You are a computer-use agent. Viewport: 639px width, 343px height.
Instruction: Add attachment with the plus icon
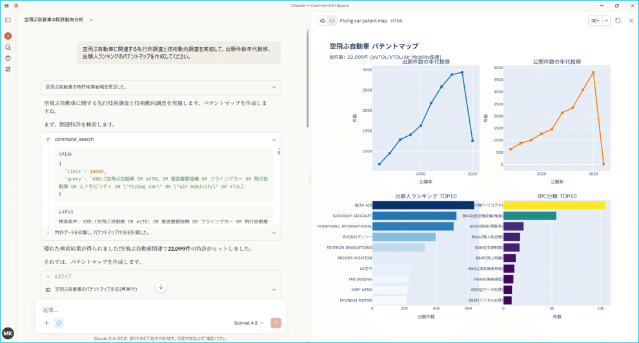(46, 323)
